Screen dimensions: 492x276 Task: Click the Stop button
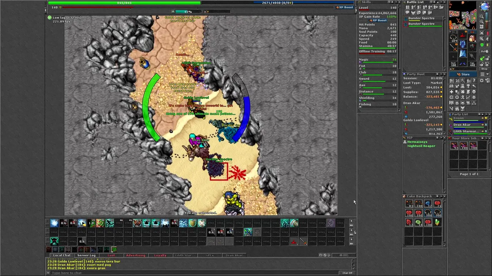pyautogui.click(x=484, y=69)
